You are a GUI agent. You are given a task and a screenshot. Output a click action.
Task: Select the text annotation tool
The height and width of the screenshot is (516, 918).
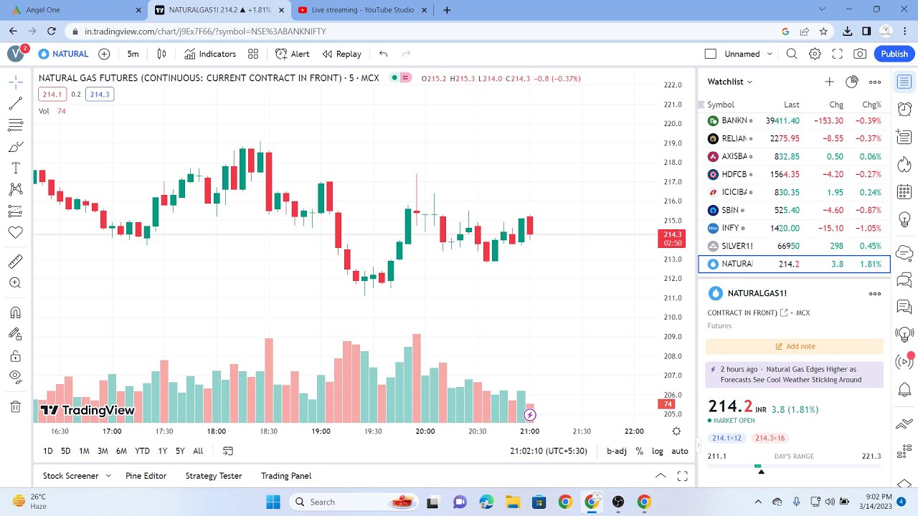(x=15, y=168)
